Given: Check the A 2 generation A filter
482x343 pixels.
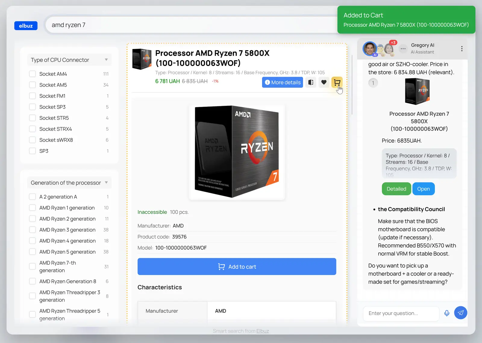Looking at the screenshot, I should coord(33,197).
